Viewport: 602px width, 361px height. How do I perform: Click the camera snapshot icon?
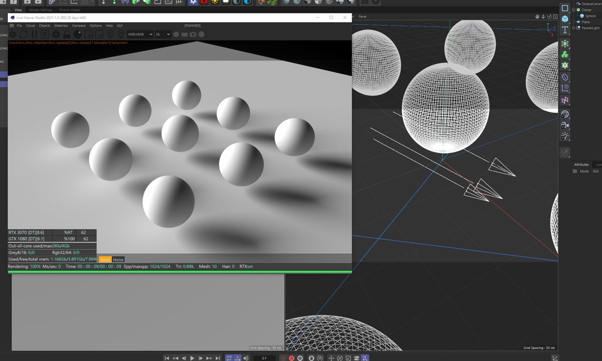click(x=193, y=34)
